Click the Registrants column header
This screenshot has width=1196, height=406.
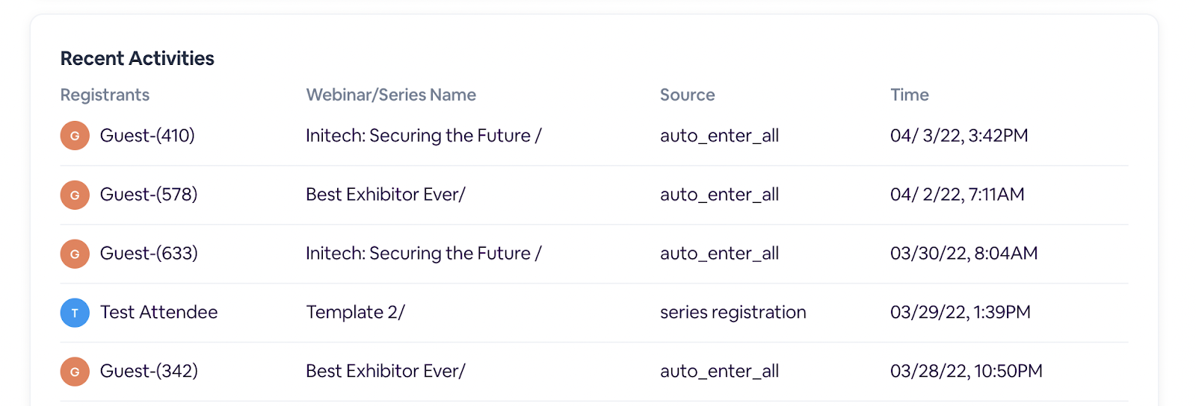click(105, 95)
